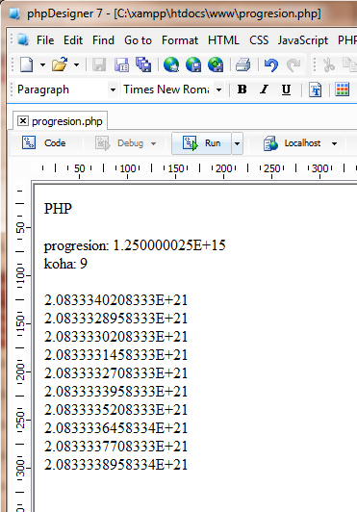Screen dimensions: 357x512
Task: Click the text format icon beside Underline
Action: tap(316, 90)
